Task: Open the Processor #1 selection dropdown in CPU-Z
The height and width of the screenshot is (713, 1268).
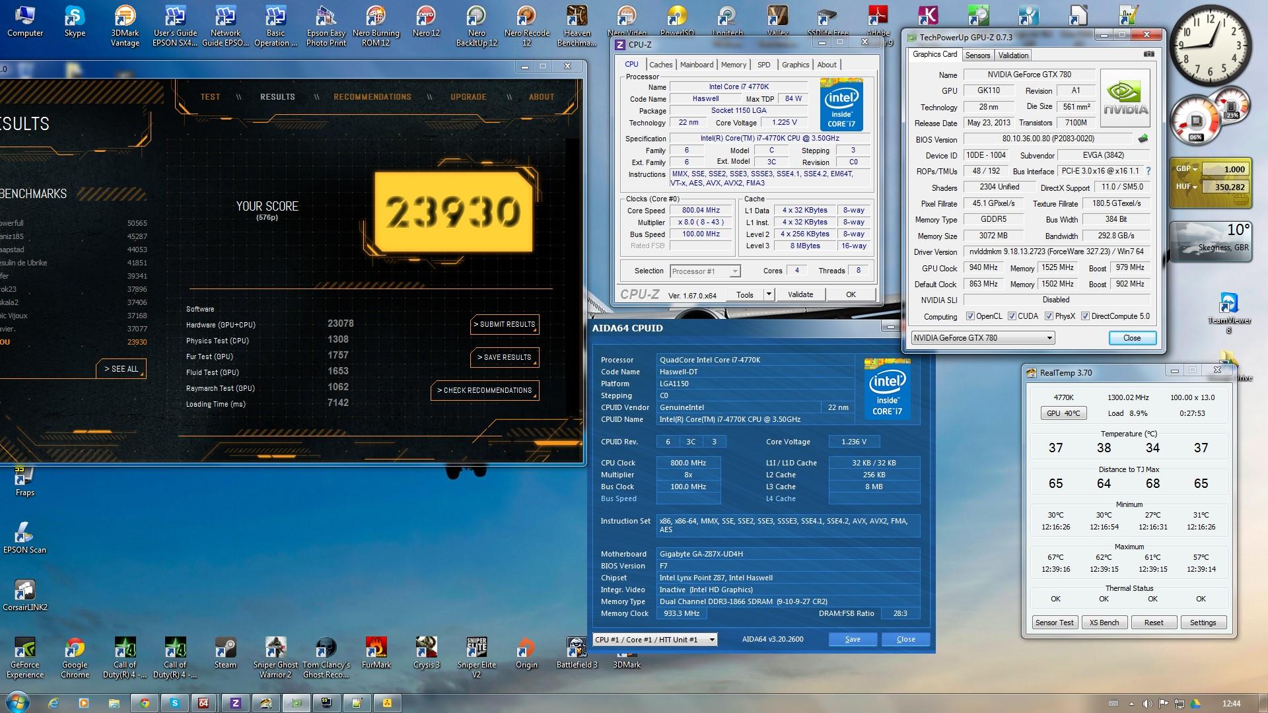Action: [705, 271]
